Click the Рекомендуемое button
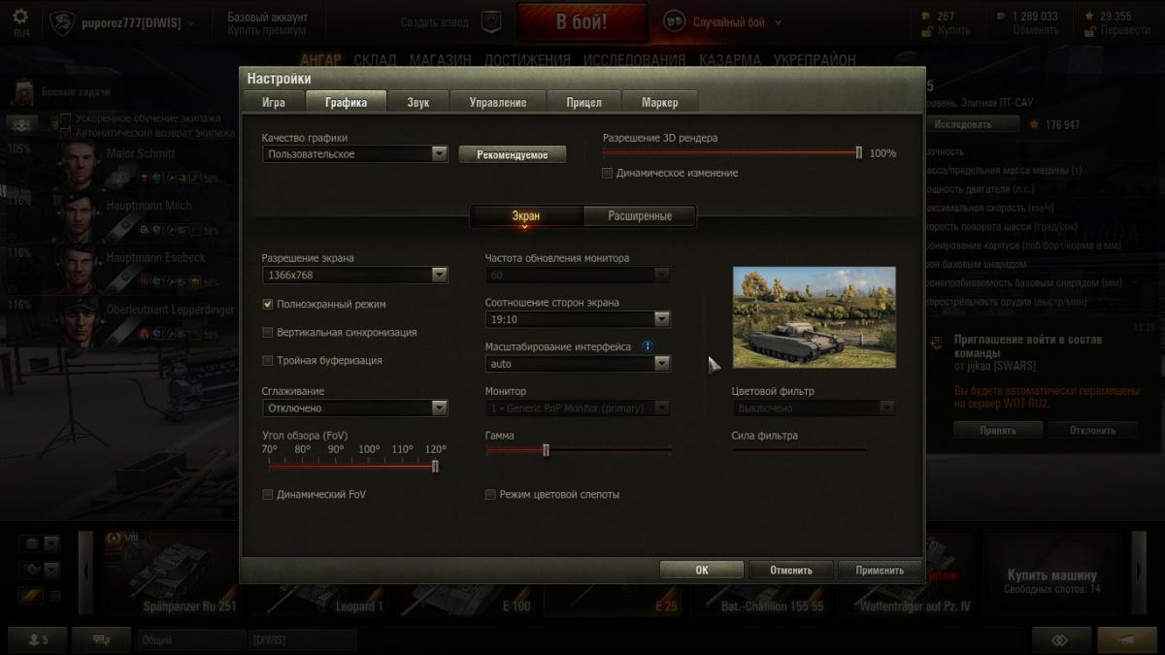Image resolution: width=1165 pixels, height=655 pixels. [x=512, y=154]
